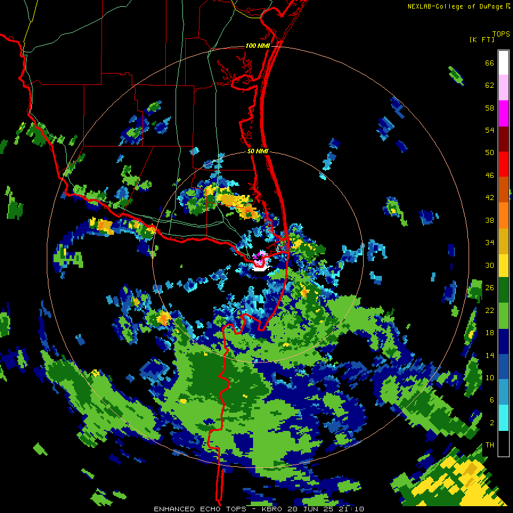Click the 34 legend value
Viewport: 513px width, 513px height.
point(490,242)
